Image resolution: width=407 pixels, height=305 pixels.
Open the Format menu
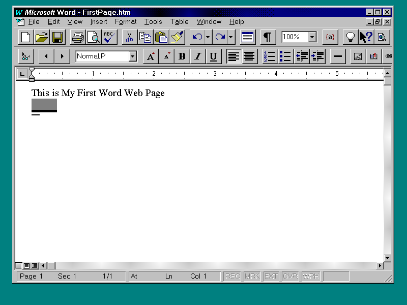[125, 22]
